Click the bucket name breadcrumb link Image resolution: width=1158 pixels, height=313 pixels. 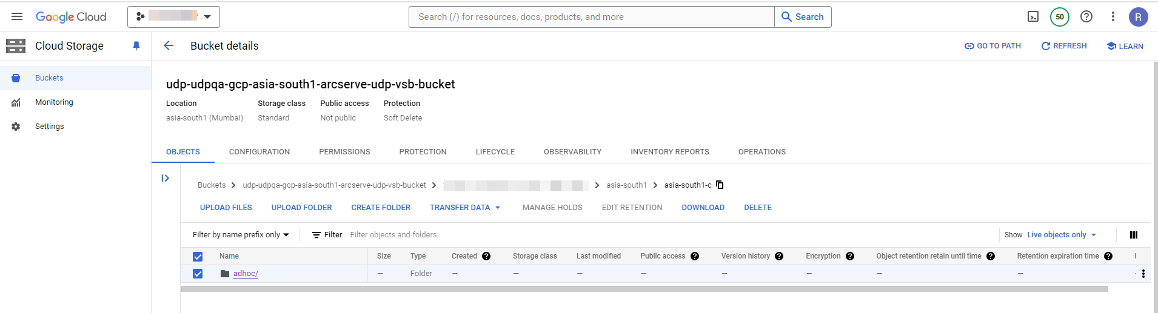[x=334, y=185]
